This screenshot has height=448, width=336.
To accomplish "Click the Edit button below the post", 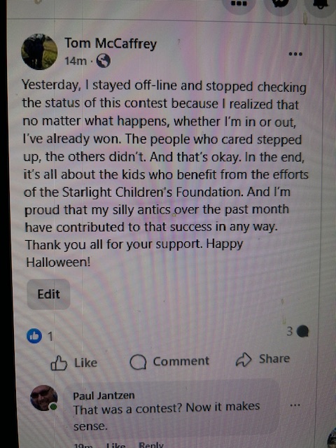I will click(48, 294).
